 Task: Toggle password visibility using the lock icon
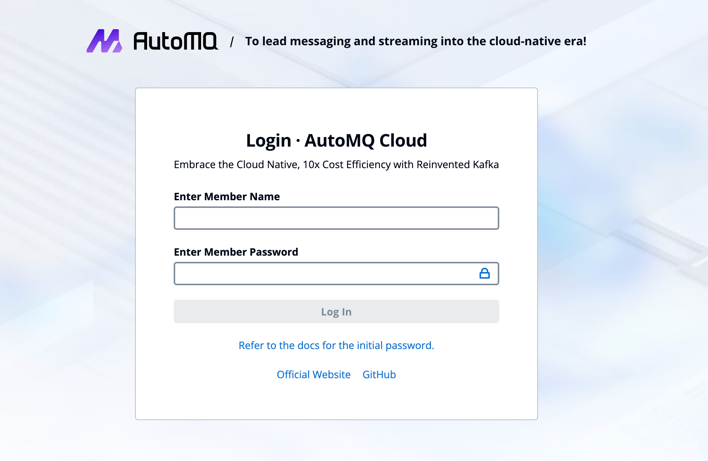(x=484, y=274)
